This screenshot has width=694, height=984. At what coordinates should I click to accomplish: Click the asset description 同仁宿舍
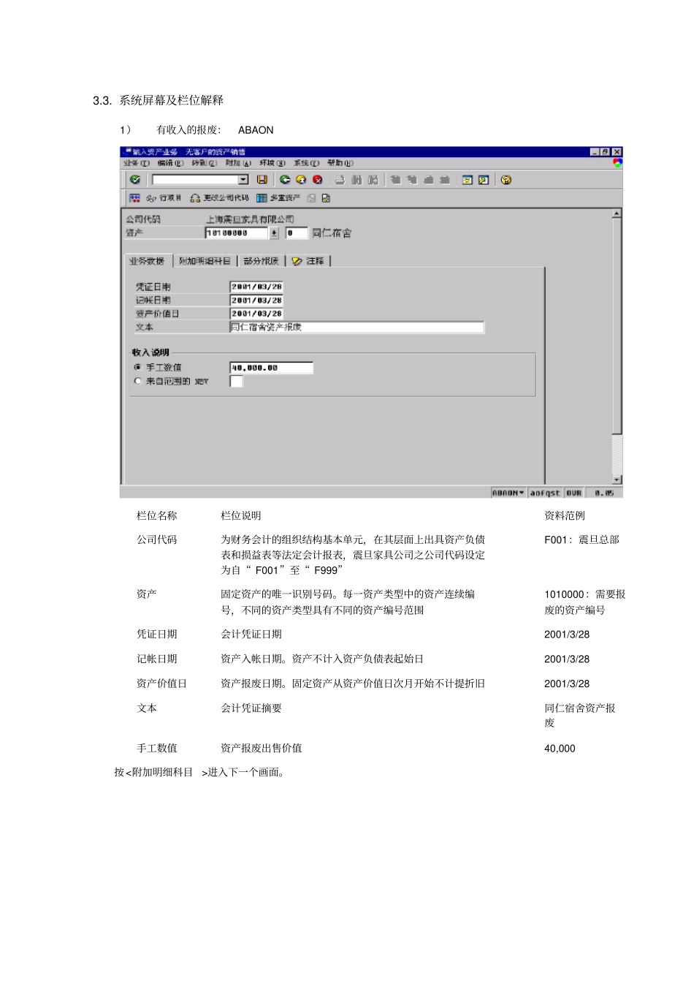pyautogui.click(x=332, y=233)
